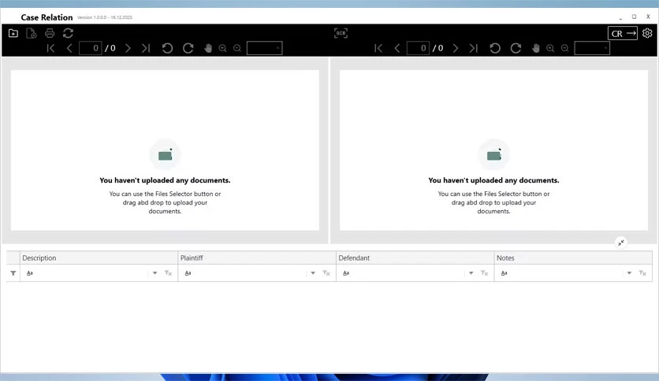Rotate clockwise in left viewer

[188, 48]
